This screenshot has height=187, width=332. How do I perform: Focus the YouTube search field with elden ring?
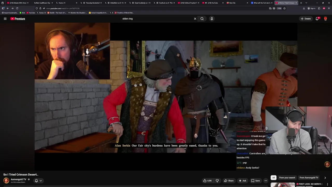(x=157, y=19)
